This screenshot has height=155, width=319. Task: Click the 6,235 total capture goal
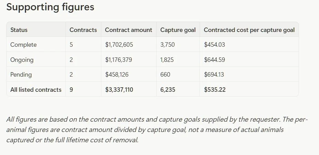click(x=168, y=90)
